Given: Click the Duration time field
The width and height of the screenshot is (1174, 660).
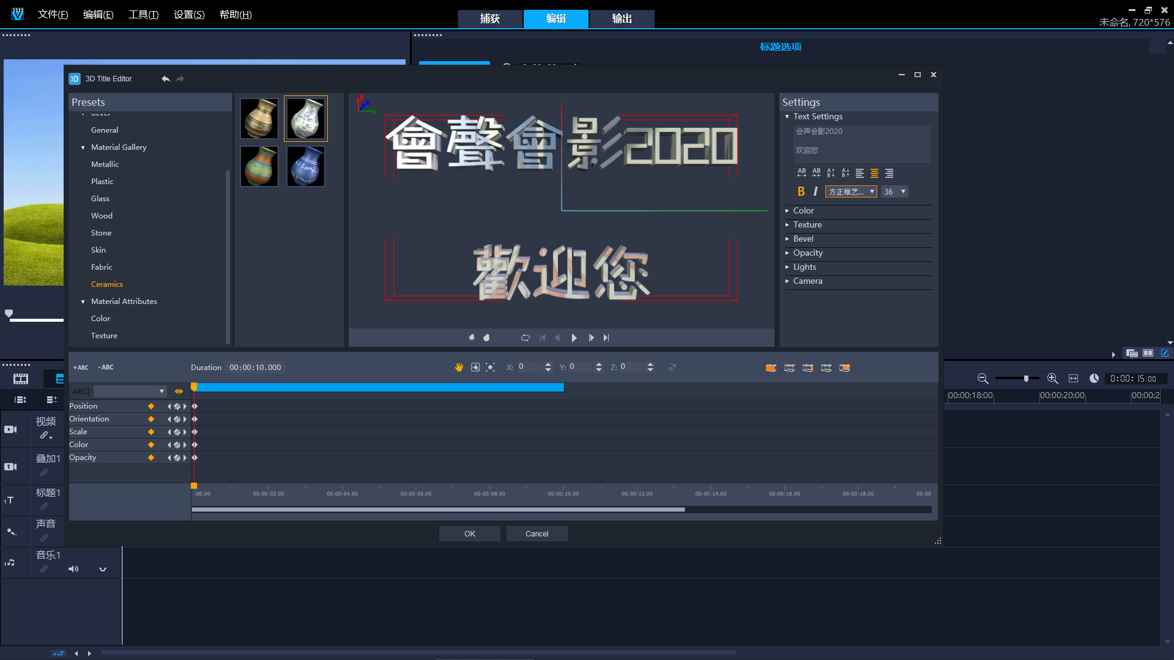Looking at the screenshot, I should tap(255, 368).
